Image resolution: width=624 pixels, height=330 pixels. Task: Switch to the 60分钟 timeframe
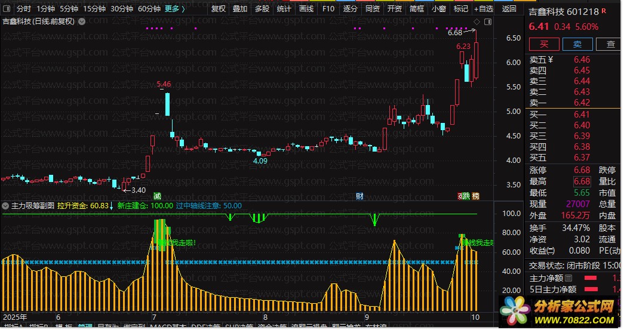149,9
